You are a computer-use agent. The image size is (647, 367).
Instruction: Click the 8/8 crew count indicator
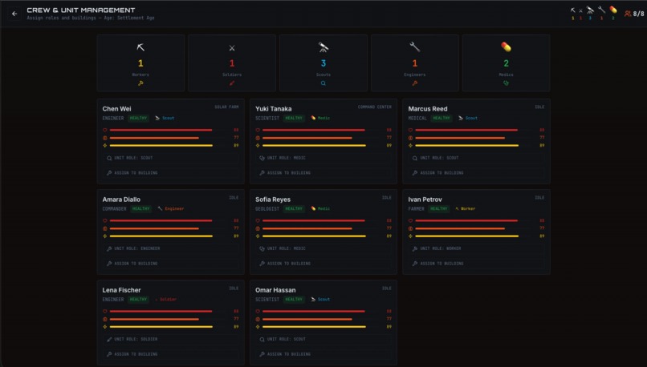click(x=634, y=14)
